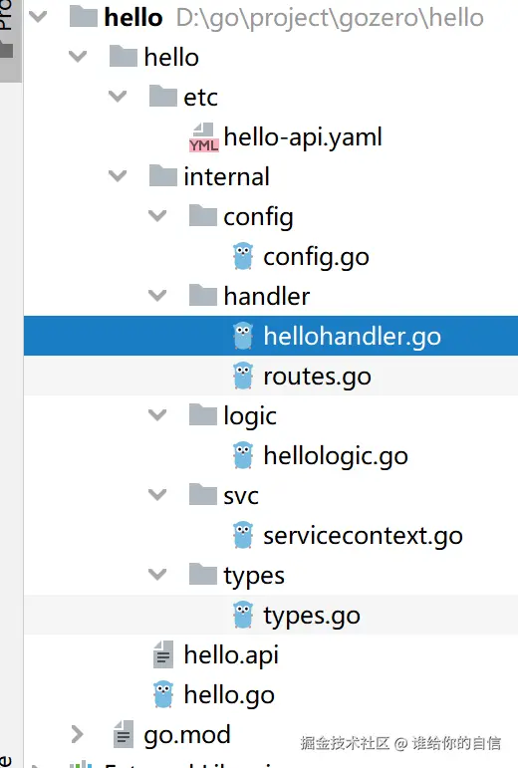518x768 pixels.
Task: Open the Project tool window tab
Action: pos(8,30)
